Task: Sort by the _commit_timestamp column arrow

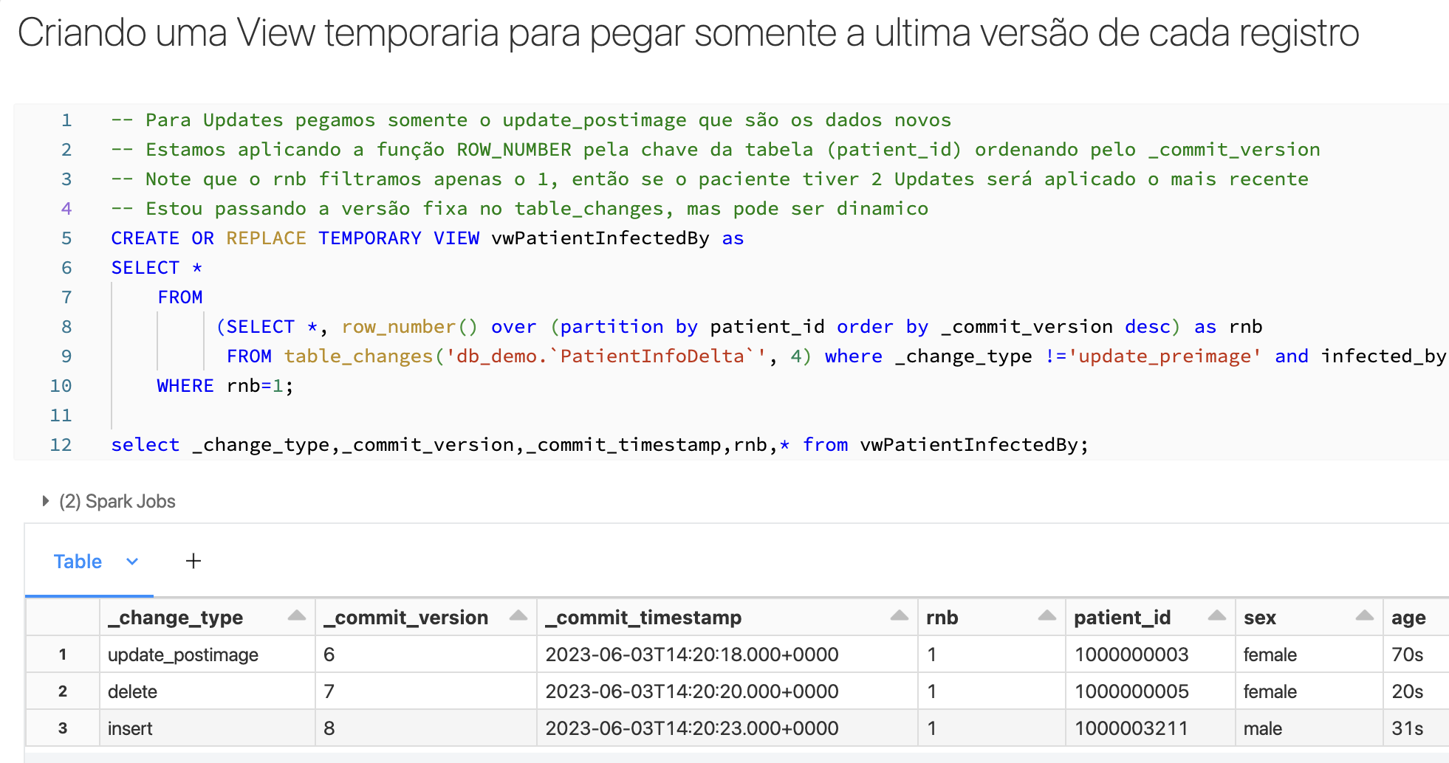Action: pyautogui.click(x=900, y=615)
